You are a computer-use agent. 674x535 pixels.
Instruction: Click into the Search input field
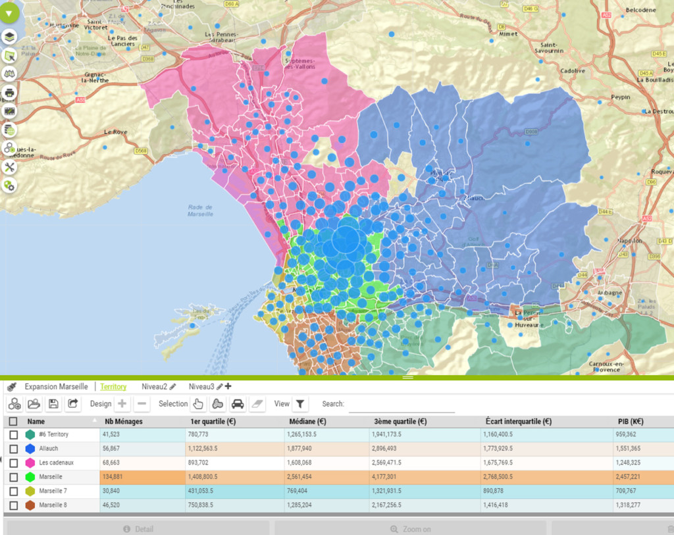402,404
